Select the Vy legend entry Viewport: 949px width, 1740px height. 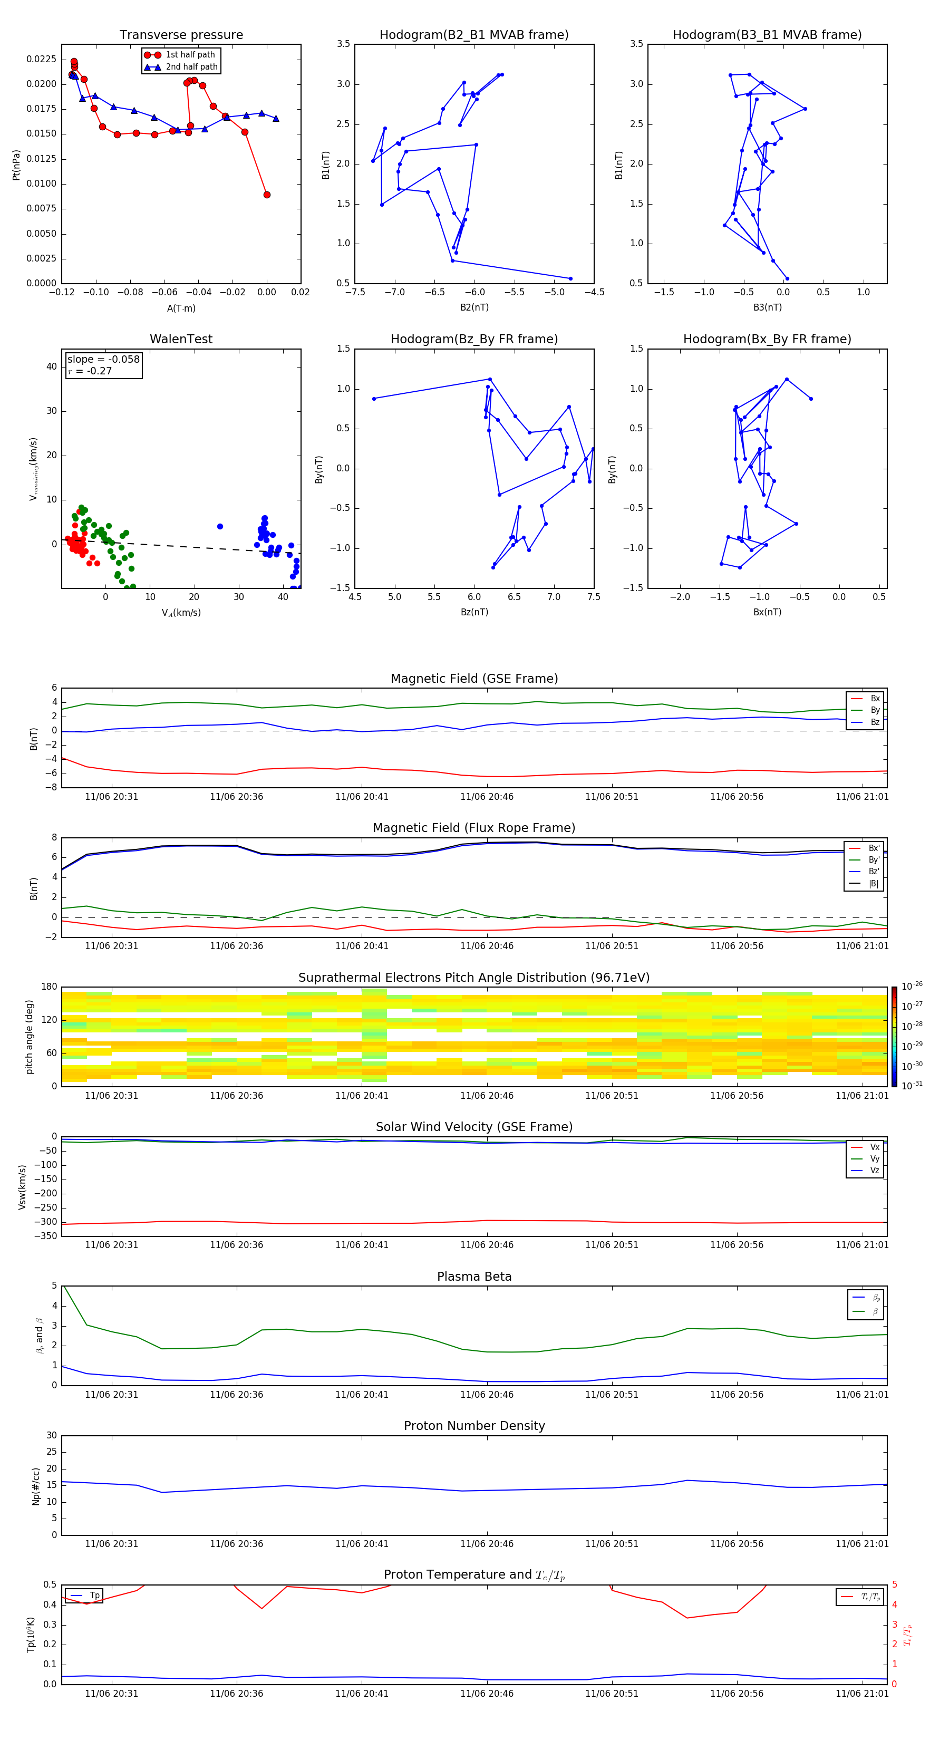click(865, 1158)
